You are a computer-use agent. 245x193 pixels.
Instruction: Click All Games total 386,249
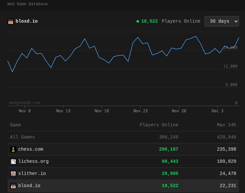(x=169, y=137)
